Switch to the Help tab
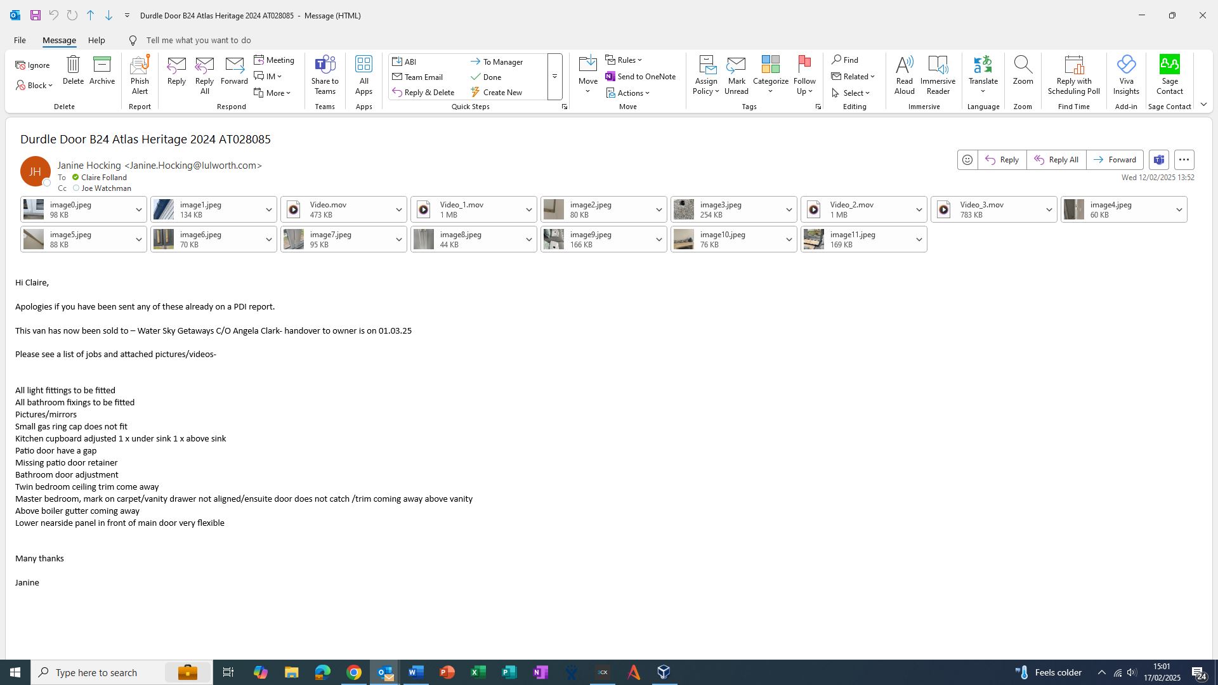The image size is (1218, 685). (x=96, y=40)
